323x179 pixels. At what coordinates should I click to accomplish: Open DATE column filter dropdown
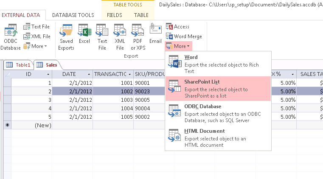point(89,74)
